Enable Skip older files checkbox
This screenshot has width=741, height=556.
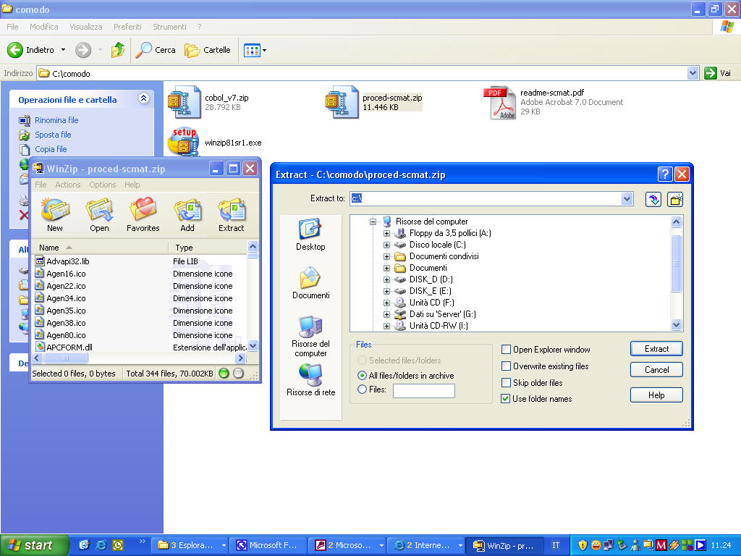click(506, 382)
